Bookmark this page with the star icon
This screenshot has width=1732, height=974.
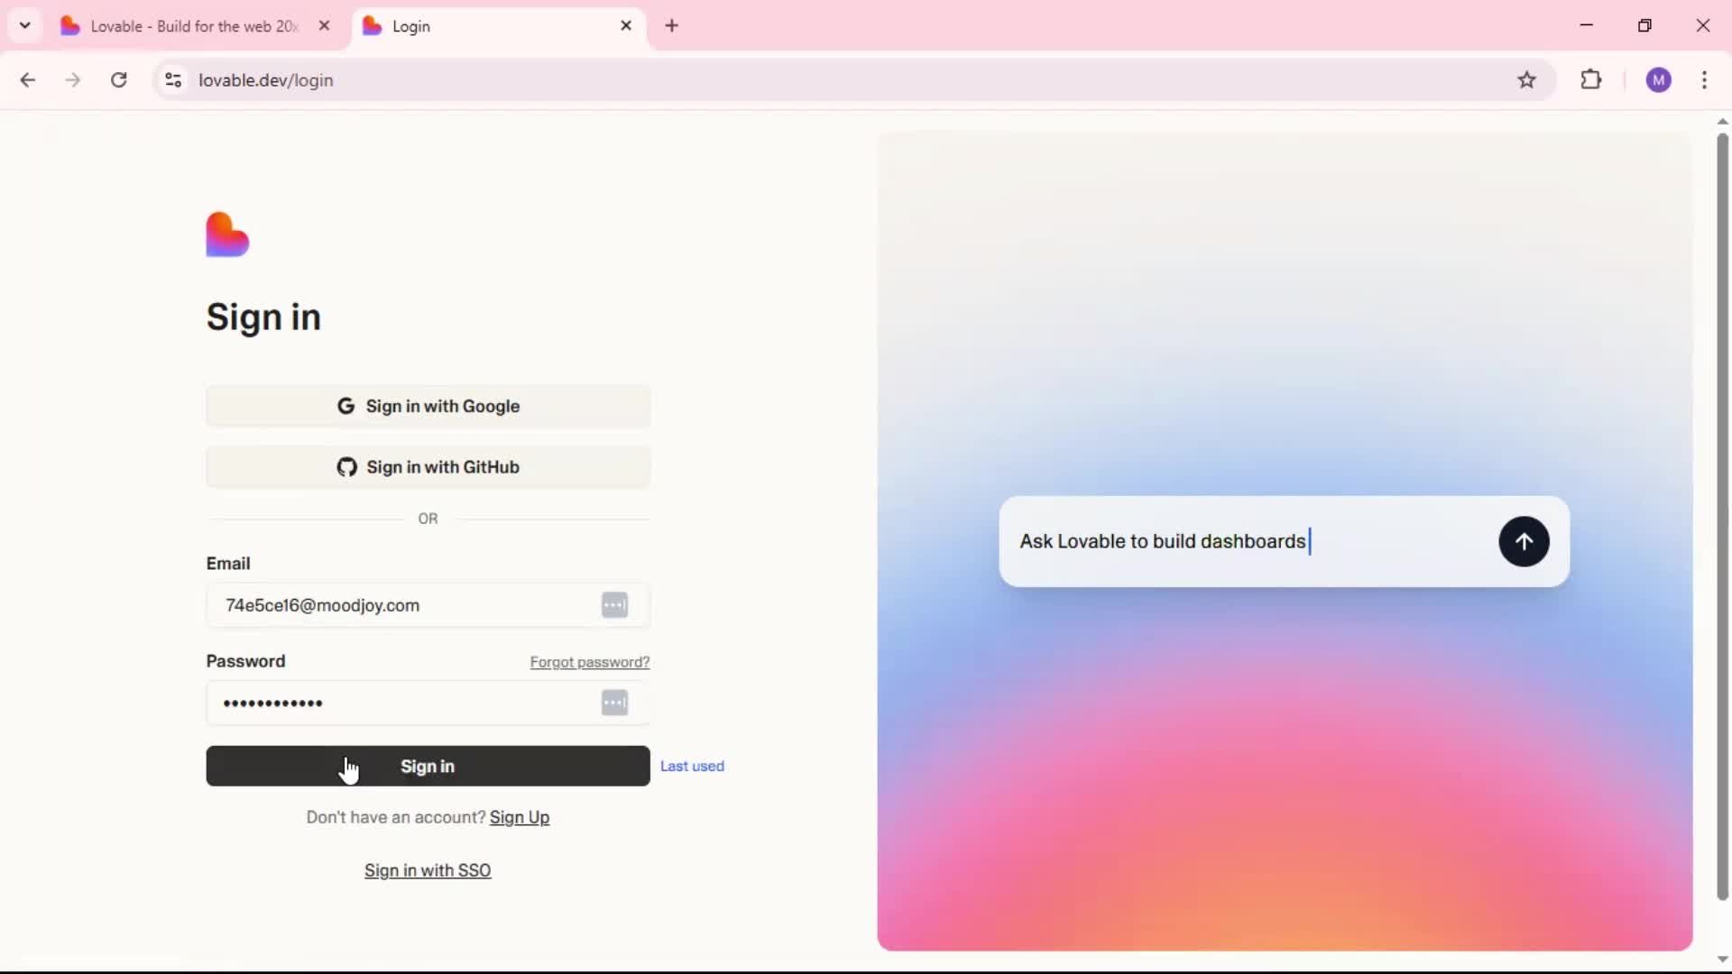[x=1526, y=80]
